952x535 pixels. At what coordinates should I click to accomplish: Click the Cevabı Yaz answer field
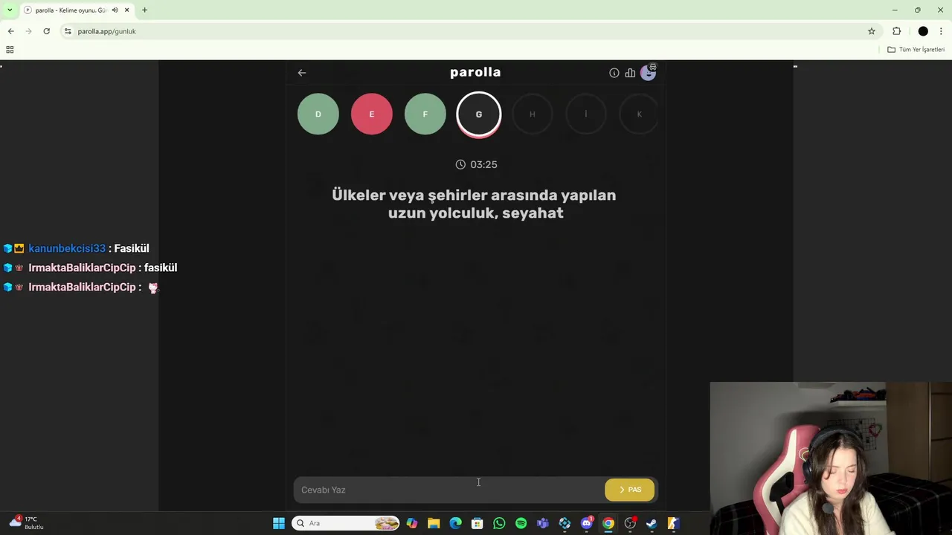click(x=448, y=490)
